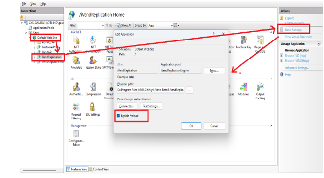Open the View menu
Viewport: 324px width, 178px height.
pyautogui.click(x=33, y=4)
